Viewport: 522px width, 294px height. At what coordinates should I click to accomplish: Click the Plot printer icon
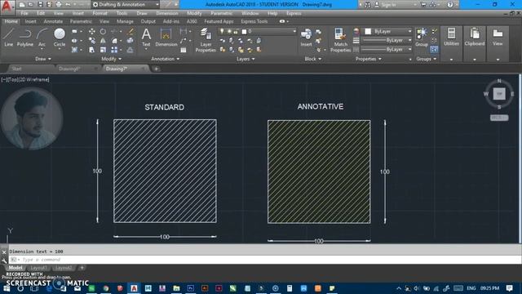click(x=59, y=4)
